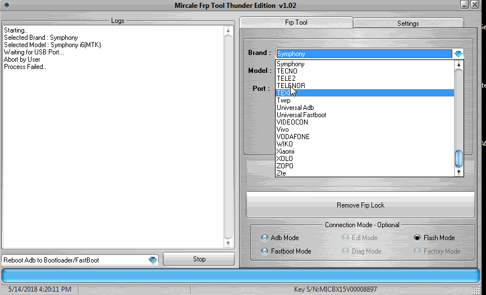Minimize the Mircale Frp Tool window

click(464, 4)
